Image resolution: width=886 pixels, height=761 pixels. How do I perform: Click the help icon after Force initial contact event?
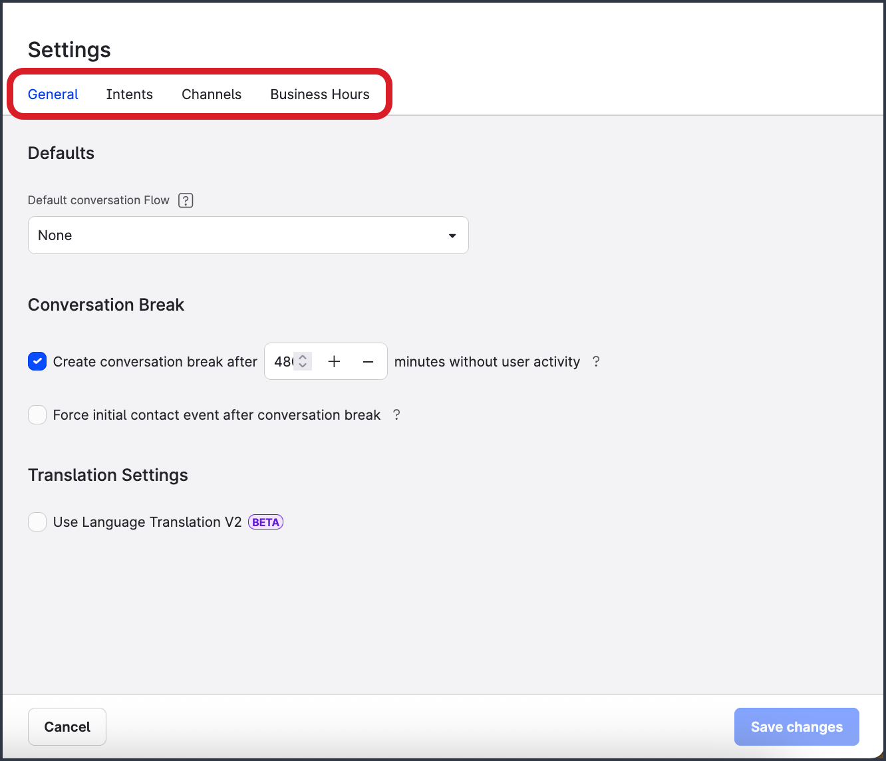[x=396, y=414]
